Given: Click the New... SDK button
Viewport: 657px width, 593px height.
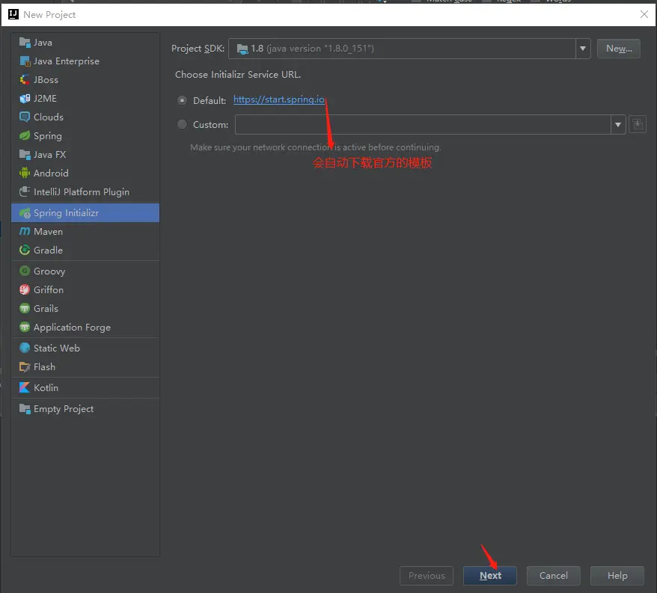Looking at the screenshot, I should (x=618, y=49).
